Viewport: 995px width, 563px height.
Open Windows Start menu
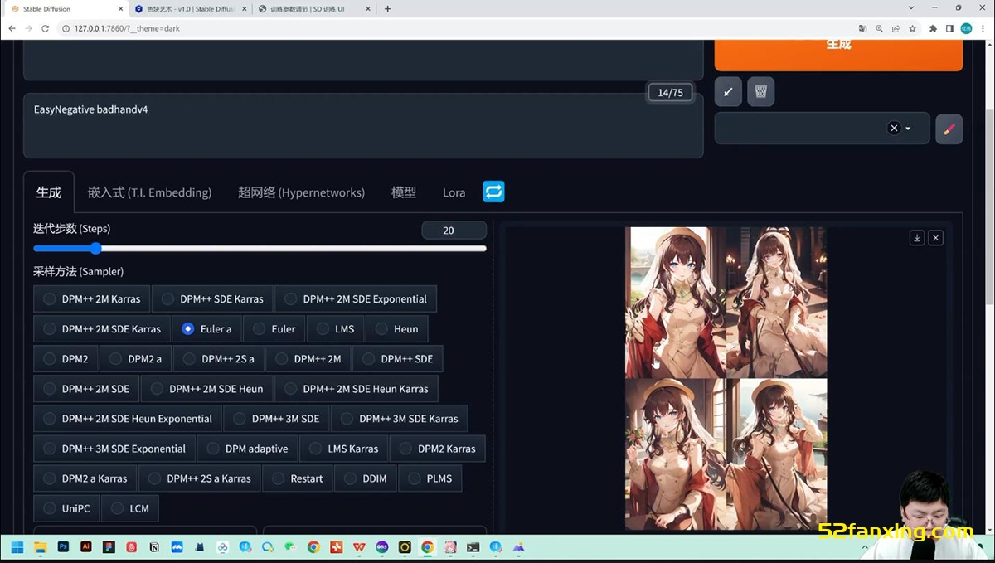(x=17, y=547)
